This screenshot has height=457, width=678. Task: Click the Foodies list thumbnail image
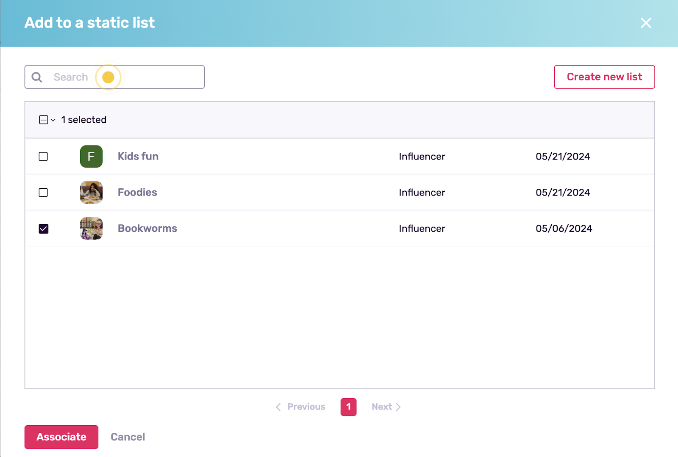[x=91, y=193]
